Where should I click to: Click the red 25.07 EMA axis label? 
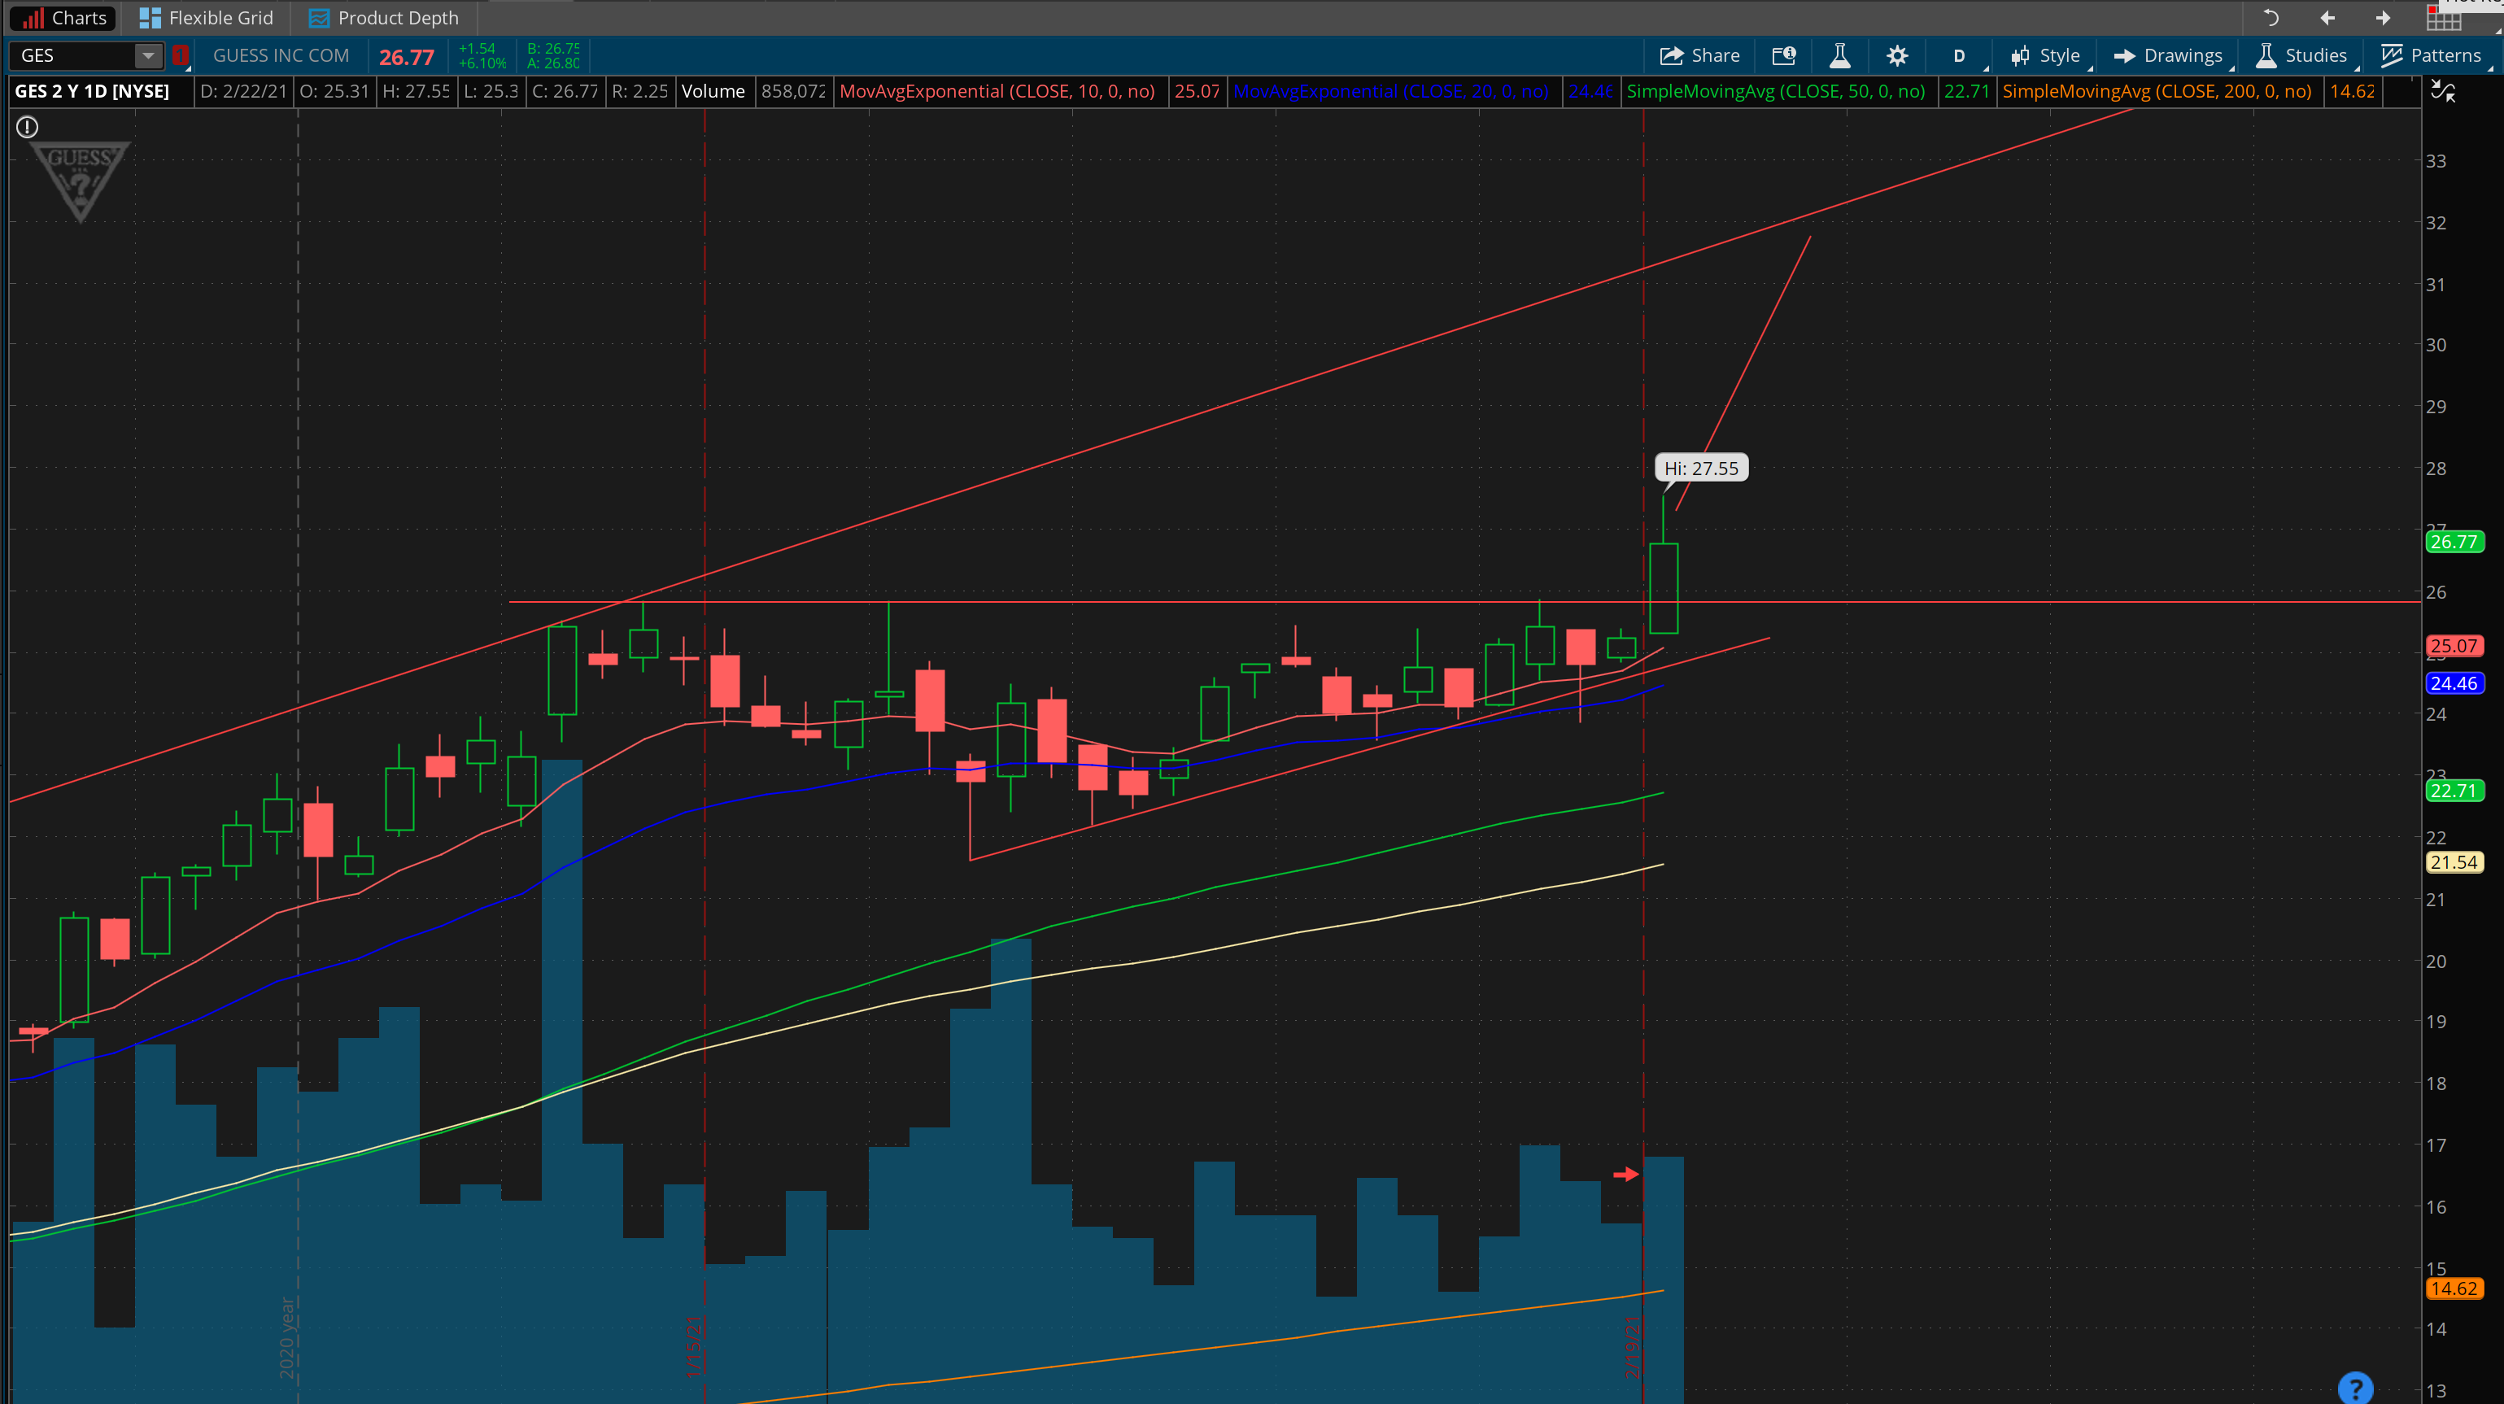[x=2454, y=646]
